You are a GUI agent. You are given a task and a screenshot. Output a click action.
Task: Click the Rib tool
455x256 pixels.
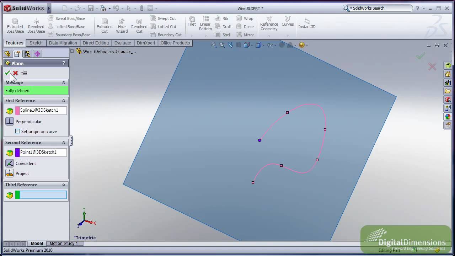221,18
